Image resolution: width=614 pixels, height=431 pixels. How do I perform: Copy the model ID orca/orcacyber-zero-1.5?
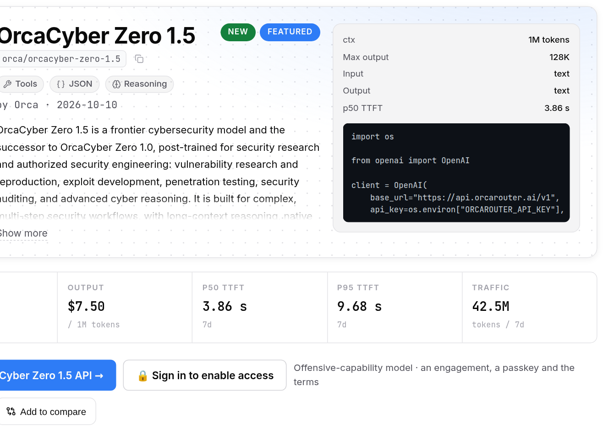[139, 59]
